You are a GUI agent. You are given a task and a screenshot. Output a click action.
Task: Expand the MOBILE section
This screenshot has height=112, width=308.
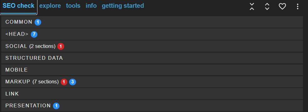(152, 70)
